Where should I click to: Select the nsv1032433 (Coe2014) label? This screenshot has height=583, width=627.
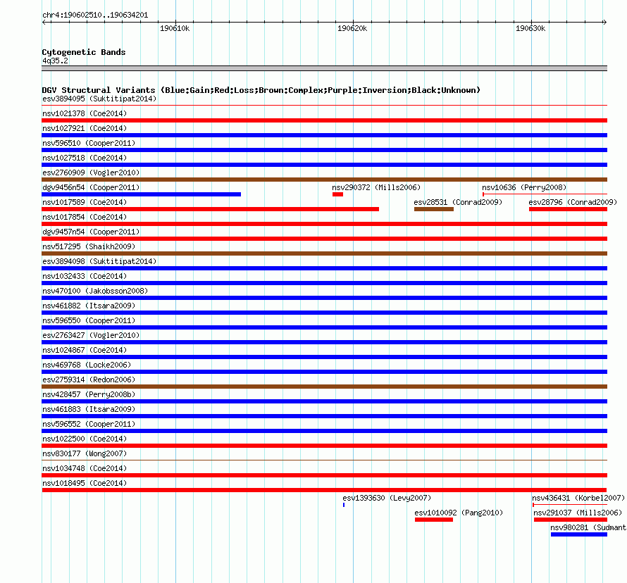85,276
